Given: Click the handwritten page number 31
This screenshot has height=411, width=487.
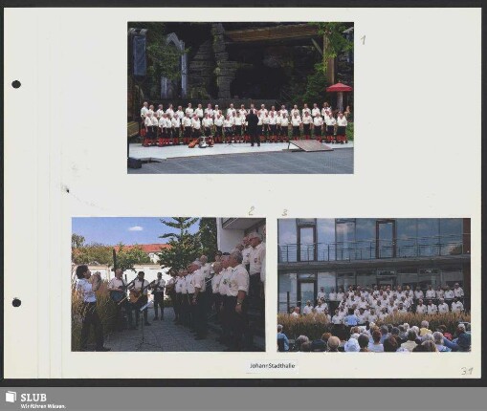Looking at the screenshot, I should (x=467, y=371).
